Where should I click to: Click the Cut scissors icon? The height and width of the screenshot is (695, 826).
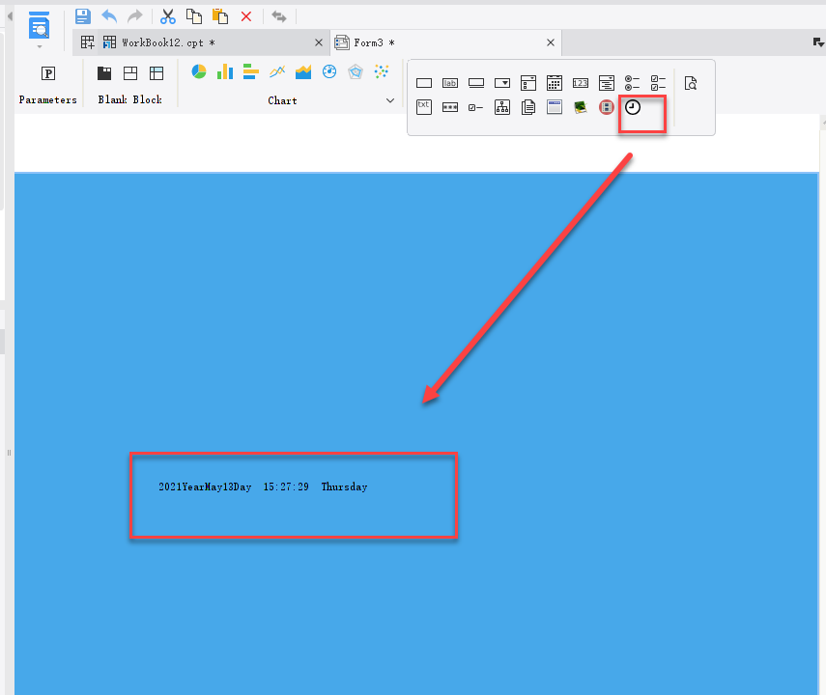(x=168, y=15)
